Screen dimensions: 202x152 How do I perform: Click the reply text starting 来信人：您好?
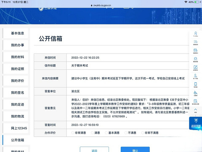click(130, 108)
